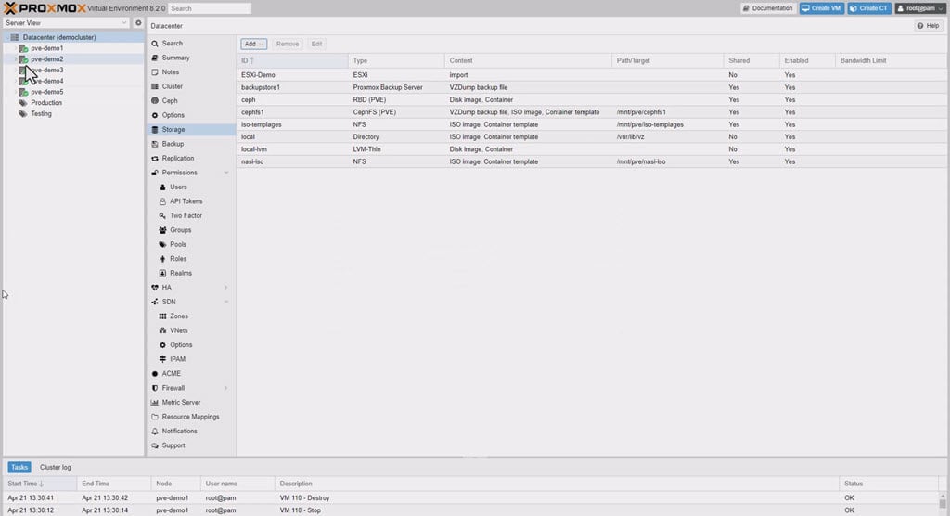Switch to the Cluster log tab
This screenshot has height=516, width=950.
55,468
